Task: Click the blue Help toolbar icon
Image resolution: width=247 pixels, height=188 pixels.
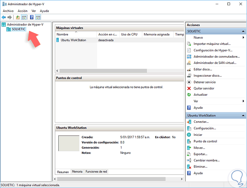Action: click(x=32, y=17)
